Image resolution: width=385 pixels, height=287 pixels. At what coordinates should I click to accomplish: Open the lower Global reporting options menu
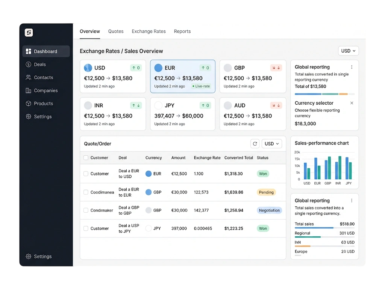click(352, 200)
